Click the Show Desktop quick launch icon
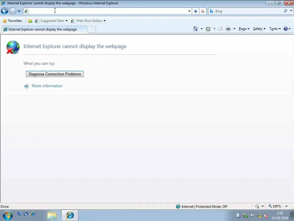This screenshot has height=221, width=294. point(19,214)
